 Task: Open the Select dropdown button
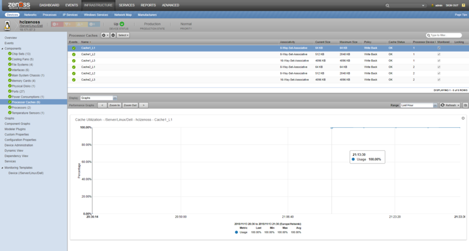pyautogui.click(x=123, y=35)
